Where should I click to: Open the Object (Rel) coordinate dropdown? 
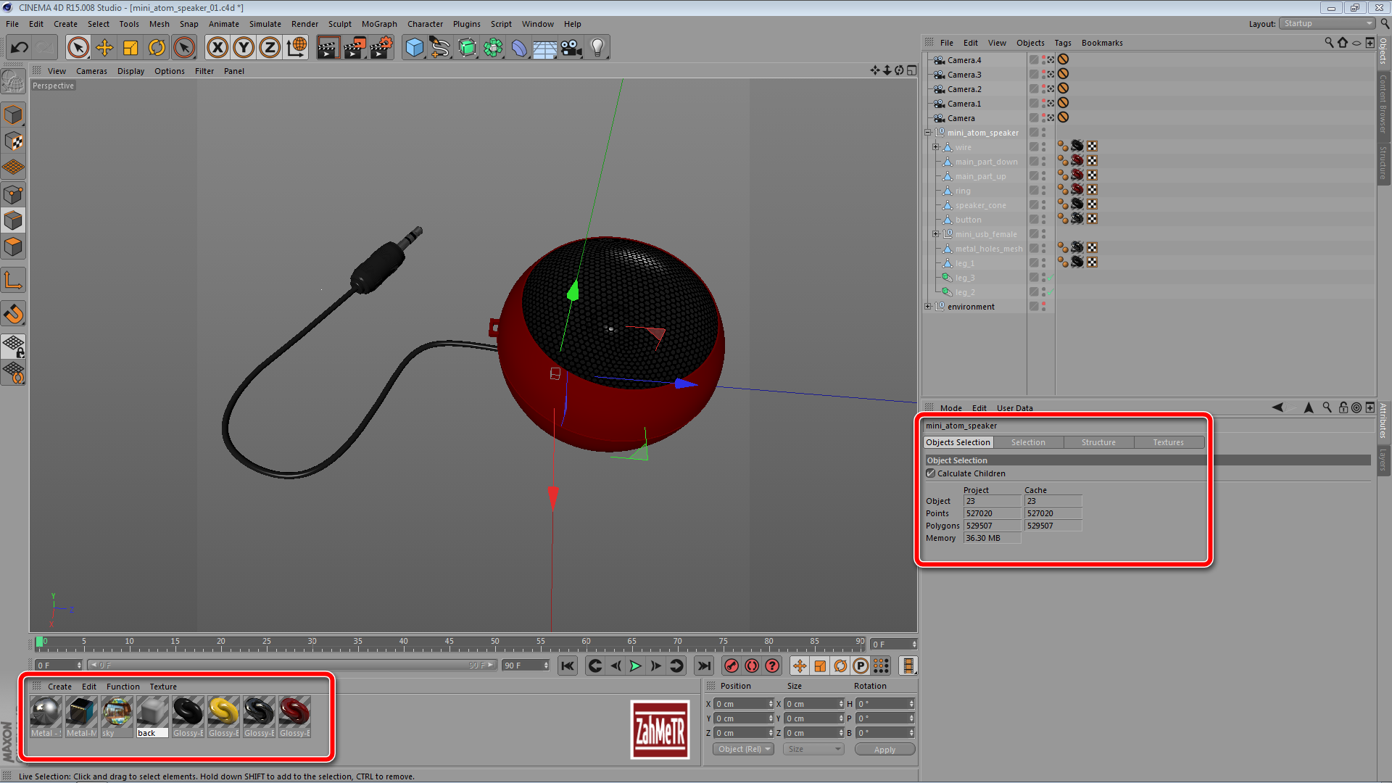point(743,749)
